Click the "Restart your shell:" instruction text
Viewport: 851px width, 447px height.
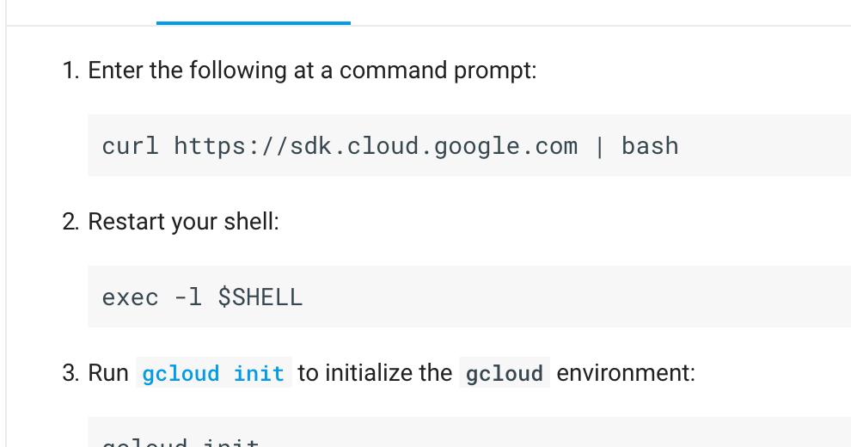(x=183, y=222)
